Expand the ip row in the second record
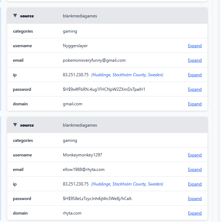Viewport: 221px width, 222px height. [x=195, y=184]
